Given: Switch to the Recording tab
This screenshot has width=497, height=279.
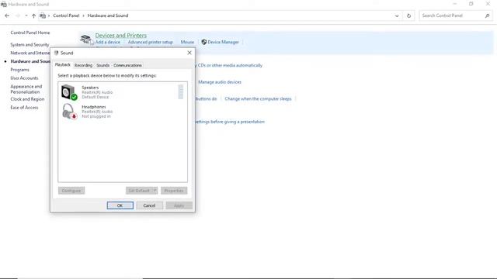Looking at the screenshot, I should tap(83, 65).
